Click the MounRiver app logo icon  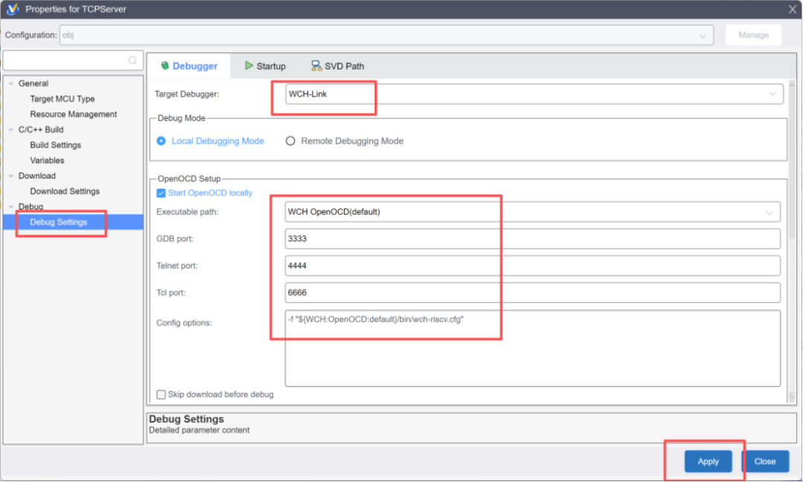pos(13,9)
